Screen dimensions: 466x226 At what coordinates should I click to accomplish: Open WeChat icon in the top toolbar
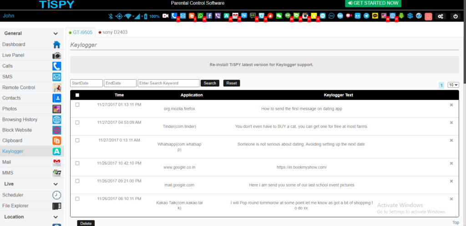[x=279, y=16]
